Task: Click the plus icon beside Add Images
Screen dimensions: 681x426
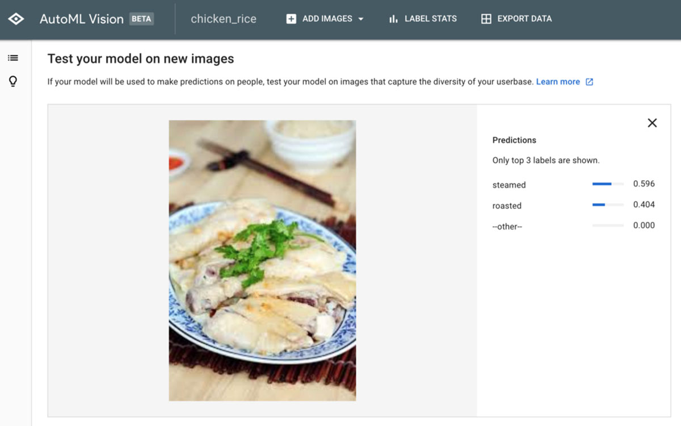Action: coord(291,19)
